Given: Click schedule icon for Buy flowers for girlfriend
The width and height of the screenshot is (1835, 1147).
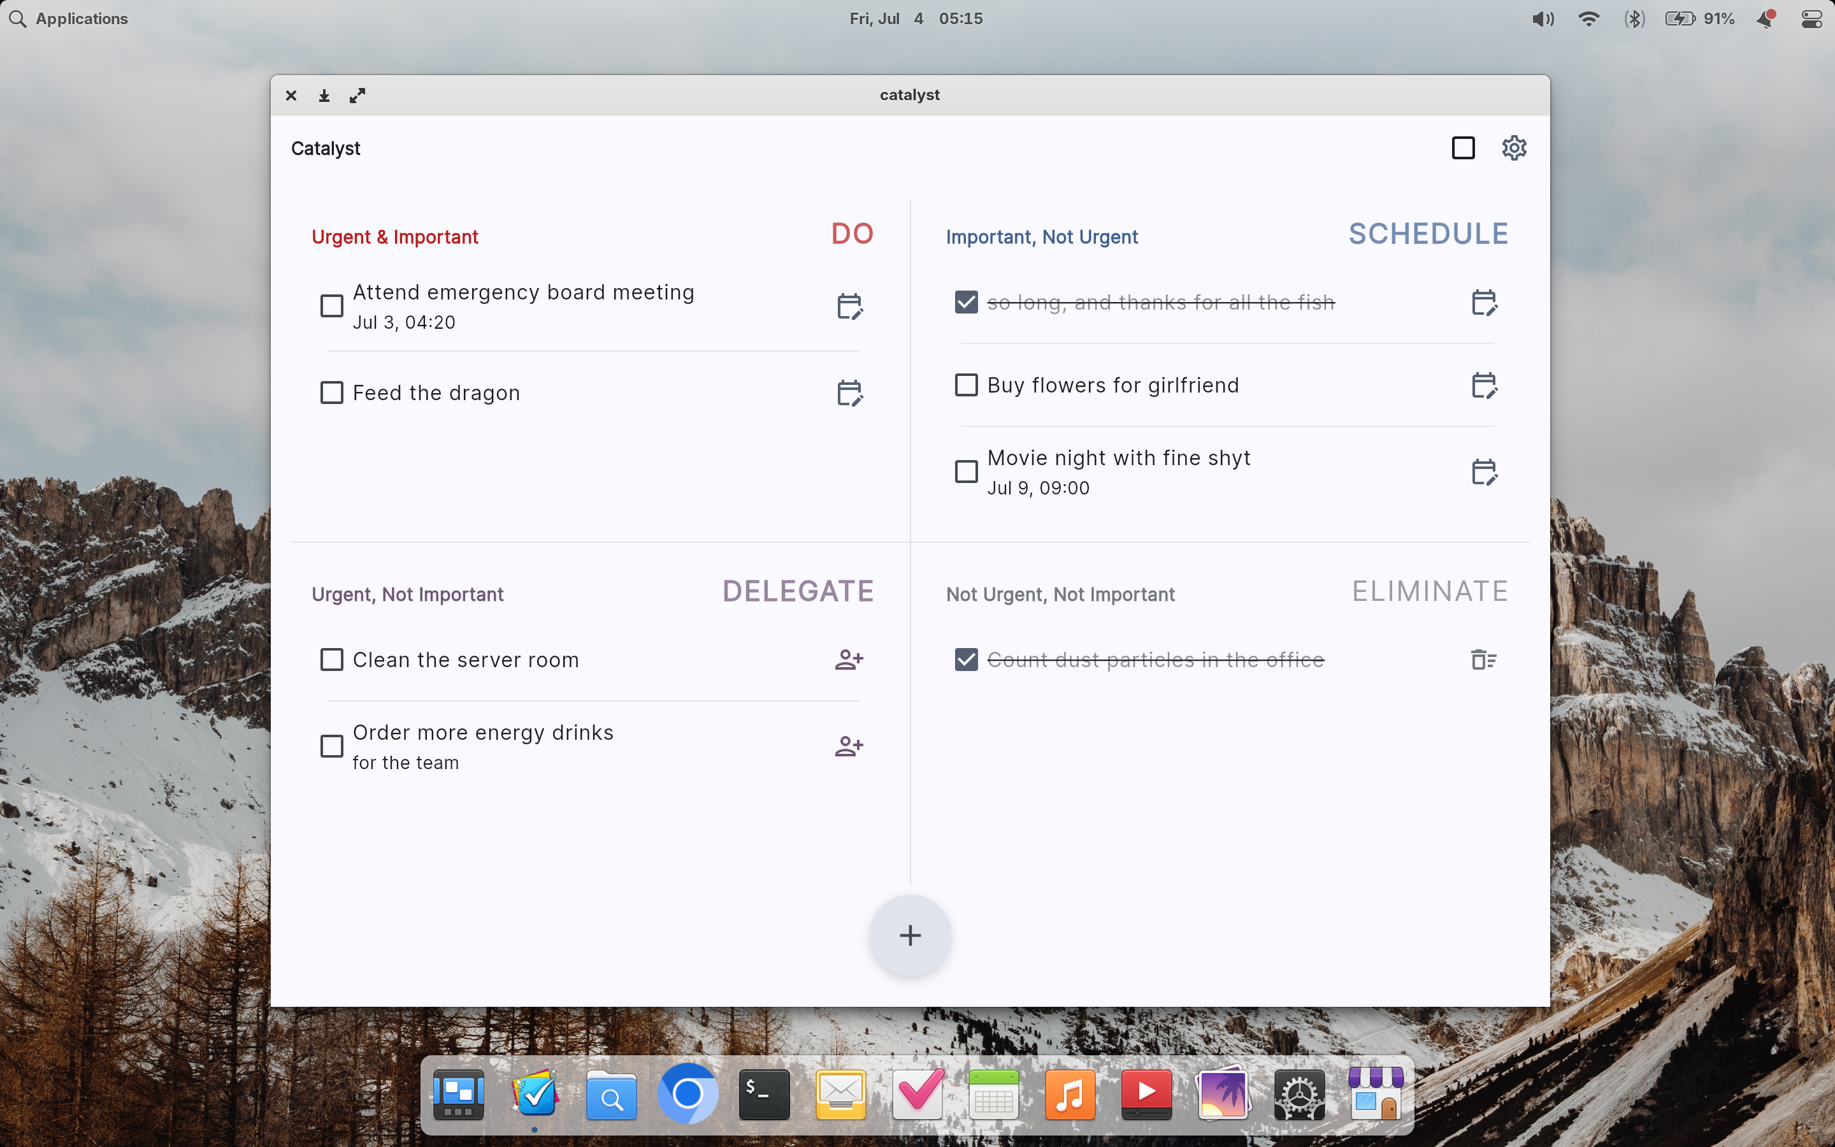Looking at the screenshot, I should (1484, 386).
